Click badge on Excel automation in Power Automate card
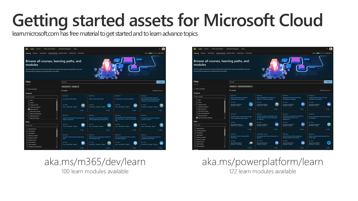This screenshot has width=358, height=201. (329, 124)
